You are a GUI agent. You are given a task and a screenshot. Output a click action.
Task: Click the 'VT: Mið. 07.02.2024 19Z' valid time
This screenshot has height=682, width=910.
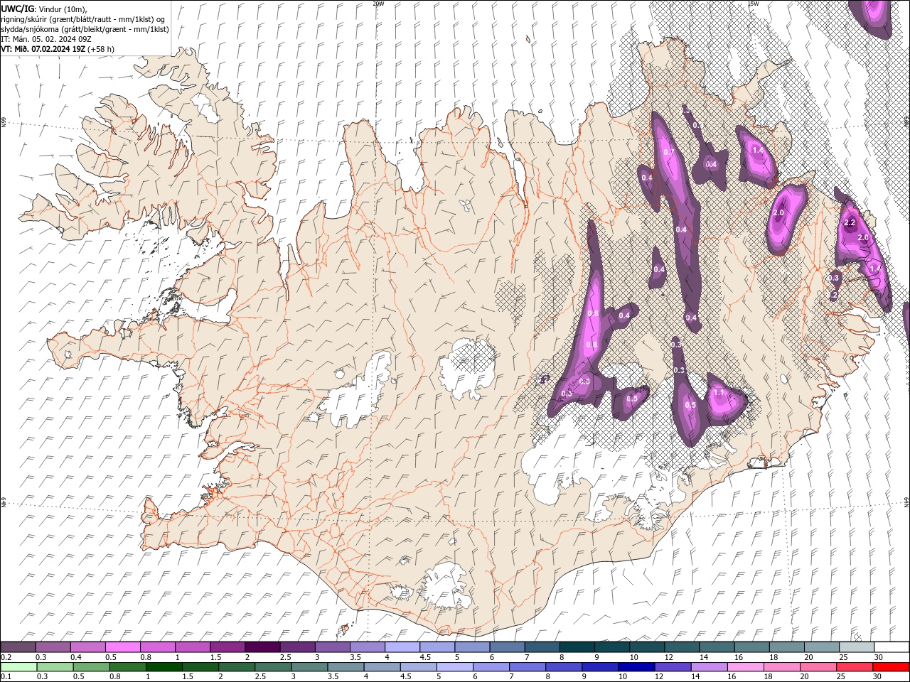43,49
